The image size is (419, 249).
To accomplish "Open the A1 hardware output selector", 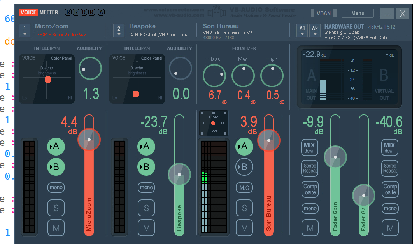I will pyautogui.click(x=302, y=30).
